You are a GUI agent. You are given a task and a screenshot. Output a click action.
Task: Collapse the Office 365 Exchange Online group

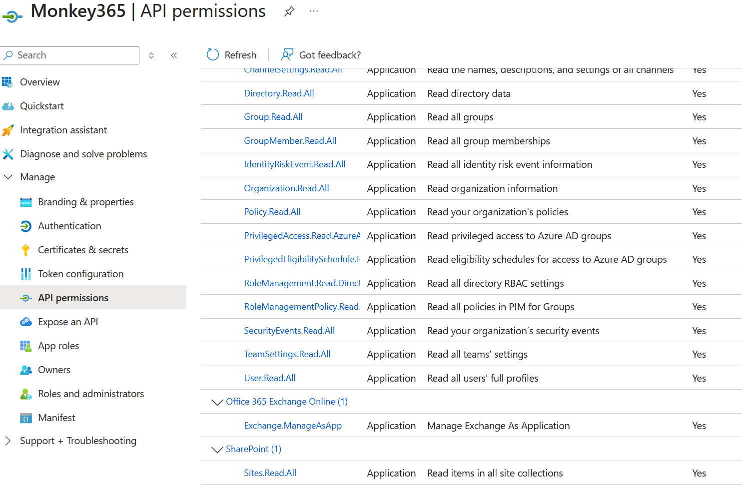[x=217, y=402]
